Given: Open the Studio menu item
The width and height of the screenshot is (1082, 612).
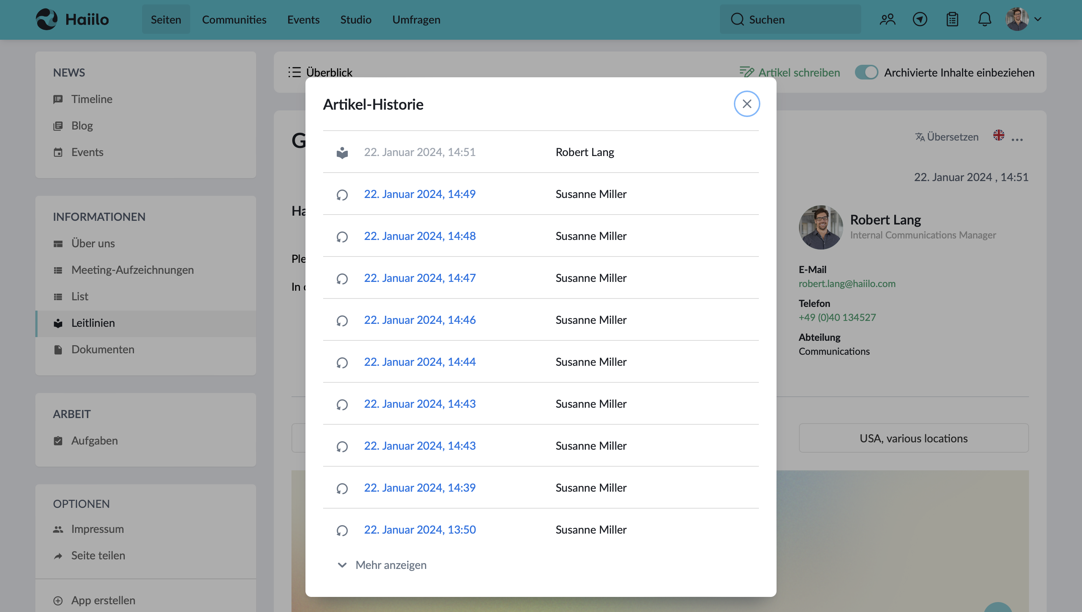Looking at the screenshot, I should pos(356,20).
